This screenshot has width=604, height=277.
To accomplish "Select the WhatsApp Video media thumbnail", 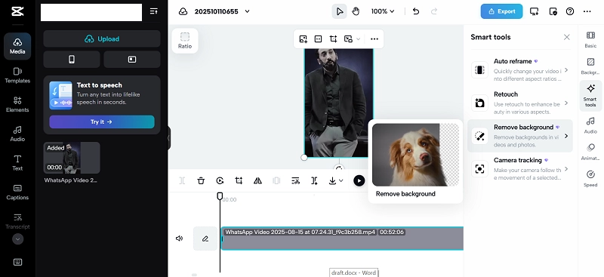I will (72, 158).
